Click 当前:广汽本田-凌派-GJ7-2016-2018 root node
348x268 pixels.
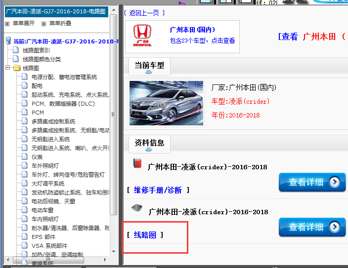pyautogui.click(x=66, y=41)
